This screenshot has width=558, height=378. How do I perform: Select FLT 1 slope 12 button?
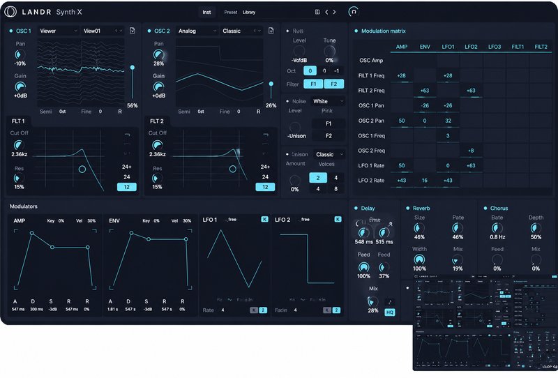point(127,187)
